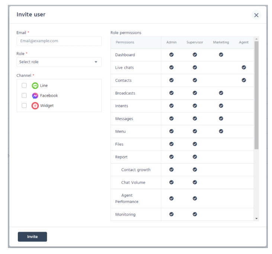Click the Messages permission label
The height and width of the screenshot is (254, 272).
coord(124,119)
